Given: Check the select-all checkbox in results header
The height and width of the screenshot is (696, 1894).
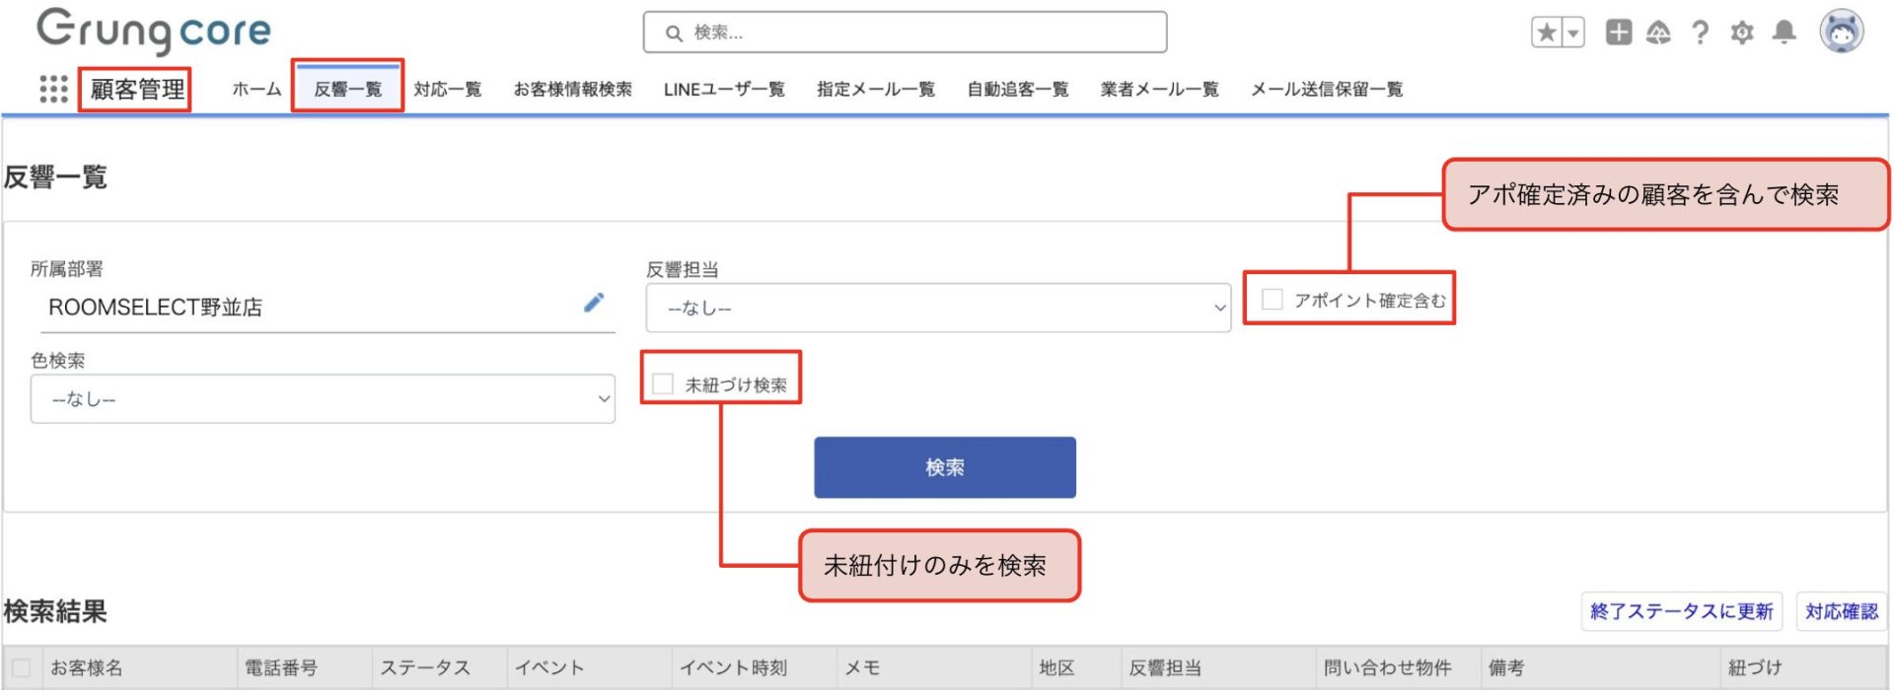Looking at the screenshot, I should click(21, 667).
